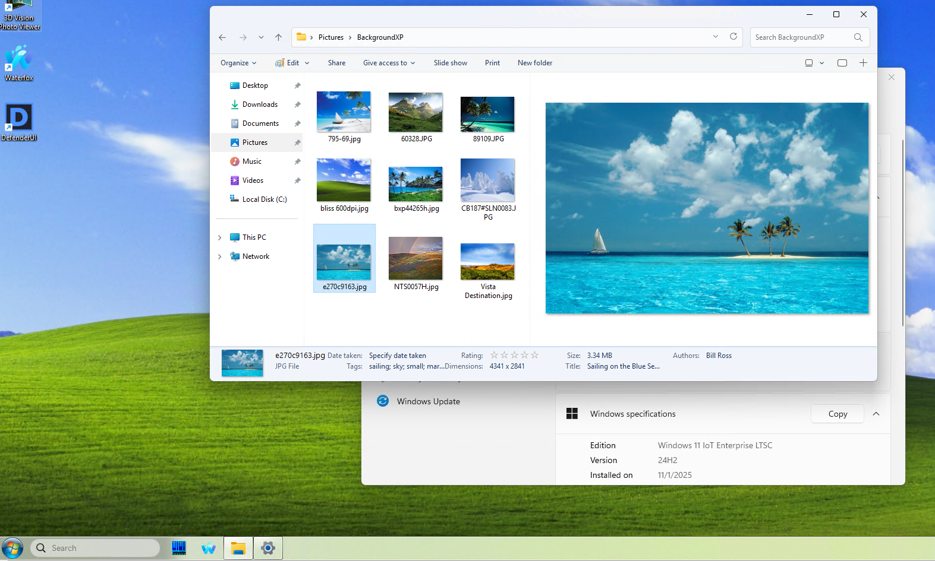Image resolution: width=935 pixels, height=561 pixels.
Task: Open the recent locations dropdown arrow
Action: tap(261, 37)
